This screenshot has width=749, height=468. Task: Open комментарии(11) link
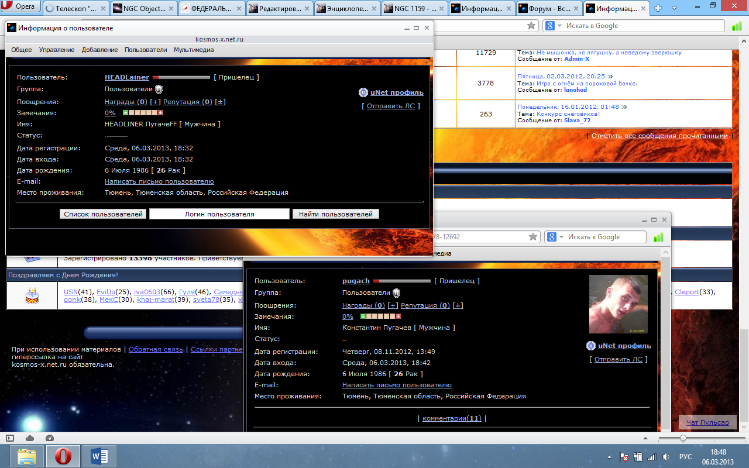pos(452,418)
